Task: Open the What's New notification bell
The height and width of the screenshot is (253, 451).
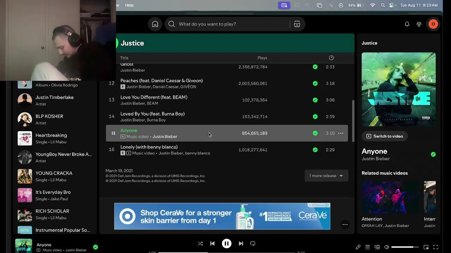Action: tap(407, 24)
